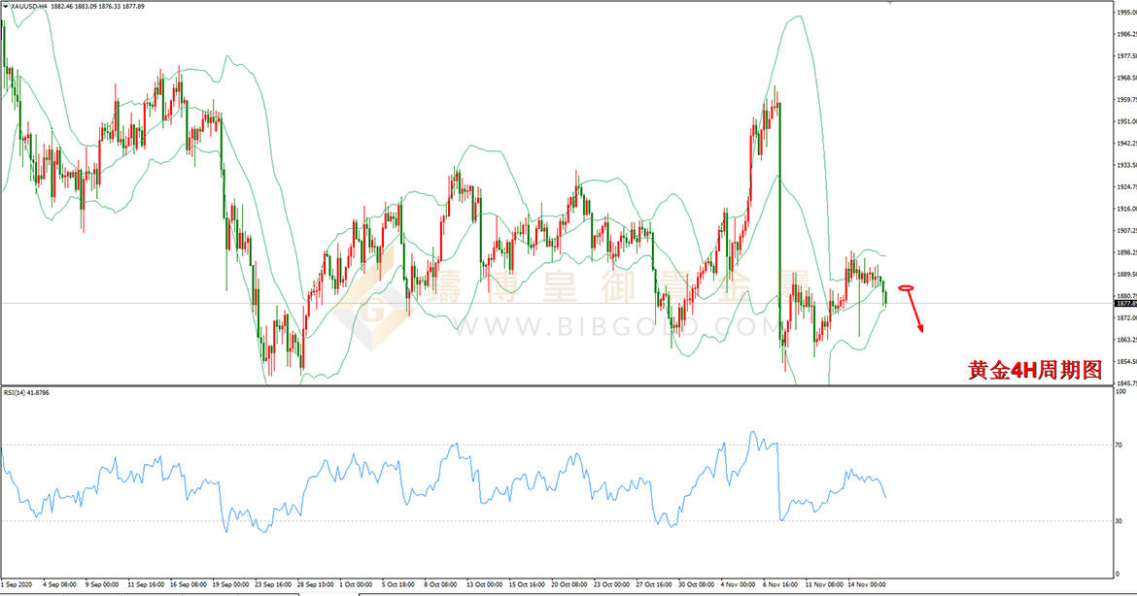Select the red downward arrow drawing
Screen dimensions: 1137x596
[916, 312]
